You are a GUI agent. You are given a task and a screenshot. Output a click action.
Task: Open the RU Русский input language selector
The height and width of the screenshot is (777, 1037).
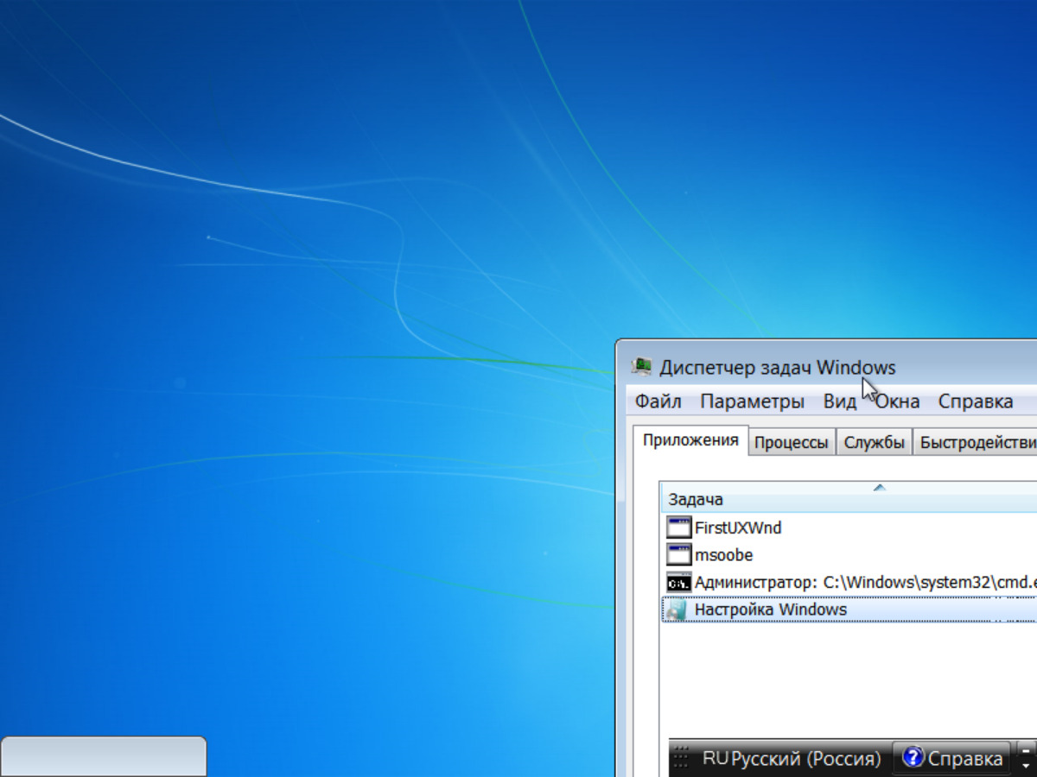click(791, 759)
